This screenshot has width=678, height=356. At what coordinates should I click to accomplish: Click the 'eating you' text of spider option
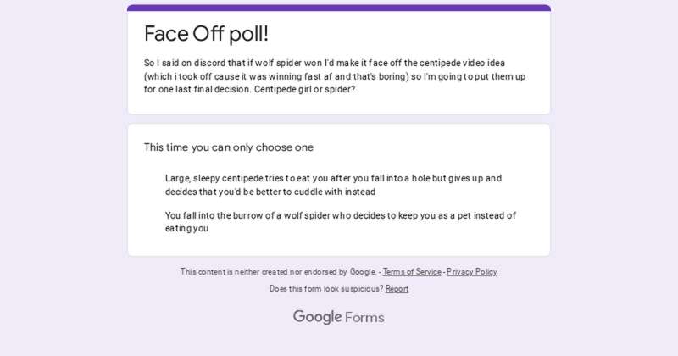pyautogui.click(x=186, y=228)
